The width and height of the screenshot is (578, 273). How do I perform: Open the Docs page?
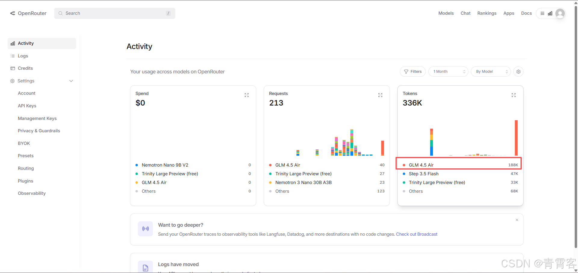point(527,13)
